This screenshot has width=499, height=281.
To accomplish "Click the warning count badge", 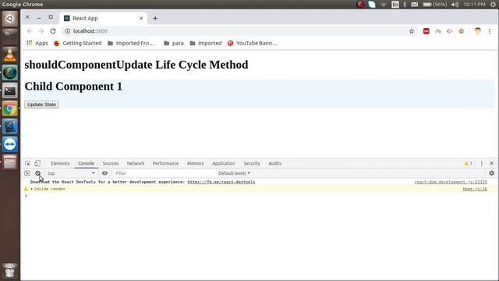I will pos(469,163).
